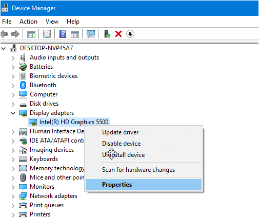
Task: Click the Printers icon
Action: 23,214
